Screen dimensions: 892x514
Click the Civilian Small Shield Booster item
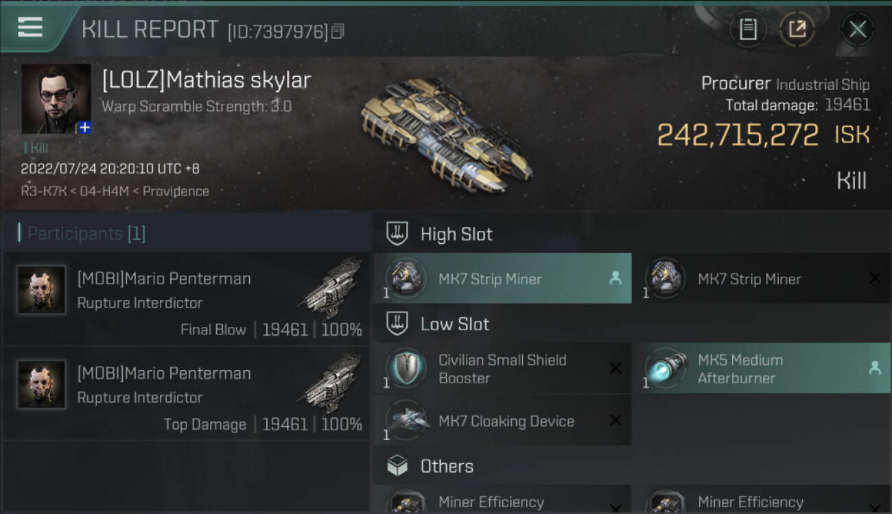tap(502, 369)
